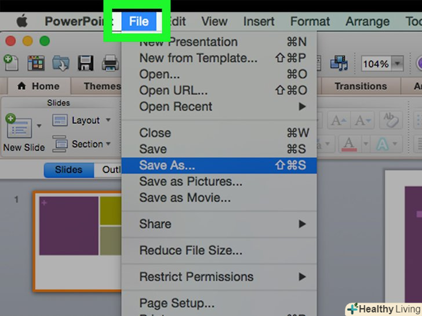Open the font color dropdown arrow
Viewport: 422px width, 316px height.
(365, 143)
